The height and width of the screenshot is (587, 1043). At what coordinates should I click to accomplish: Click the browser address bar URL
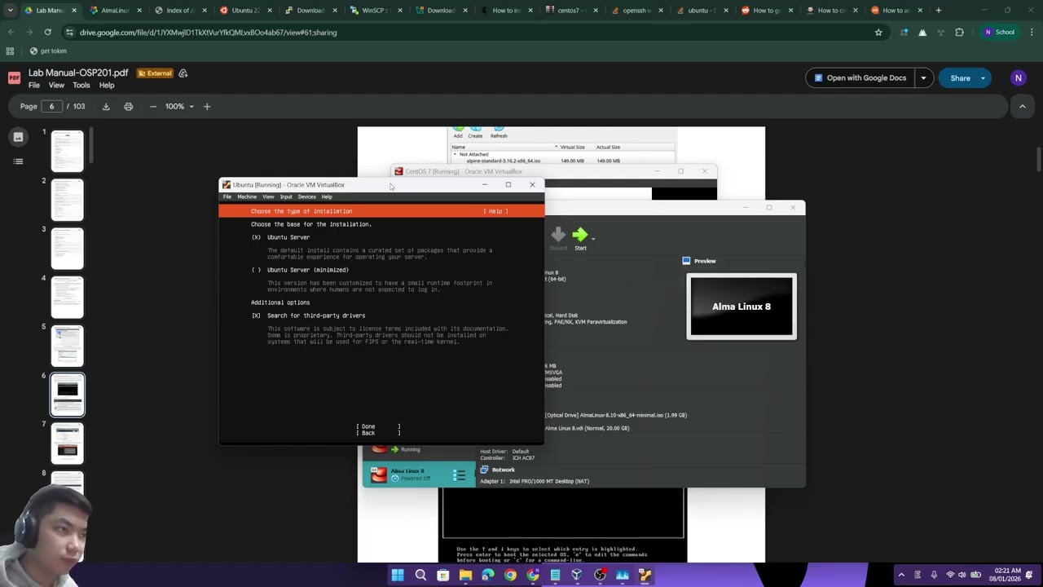(x=208, y=32)
